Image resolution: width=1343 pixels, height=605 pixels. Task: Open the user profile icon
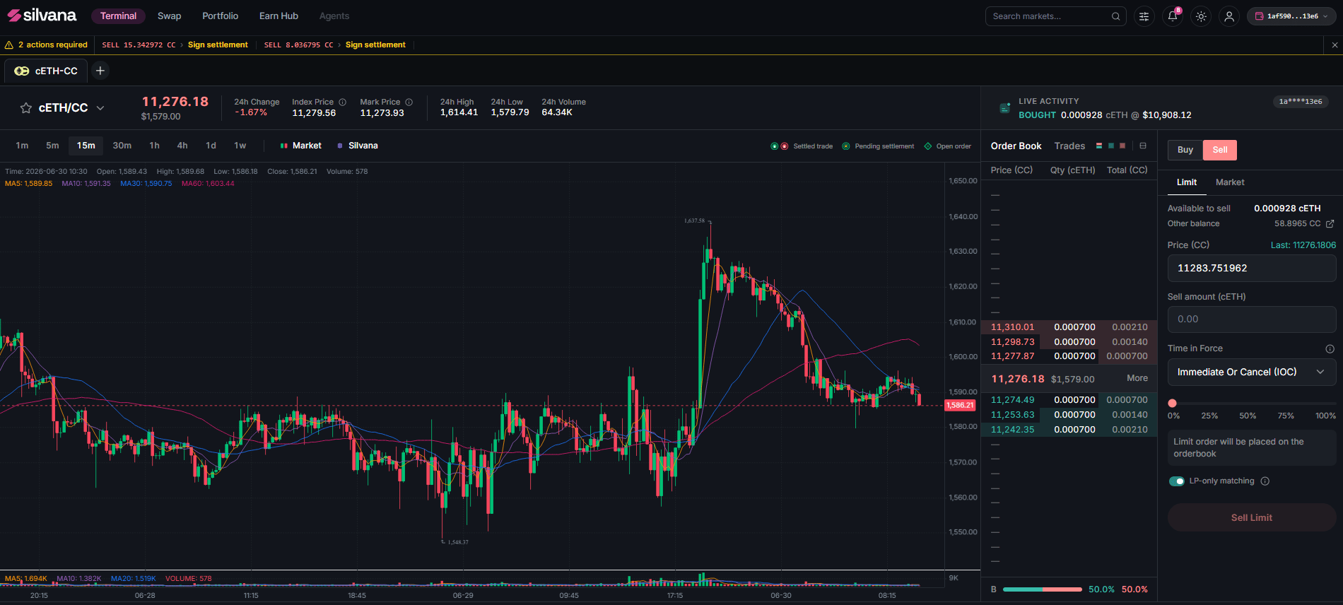(1229, 16)
